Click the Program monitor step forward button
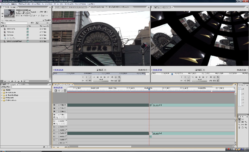 (204, 77)
